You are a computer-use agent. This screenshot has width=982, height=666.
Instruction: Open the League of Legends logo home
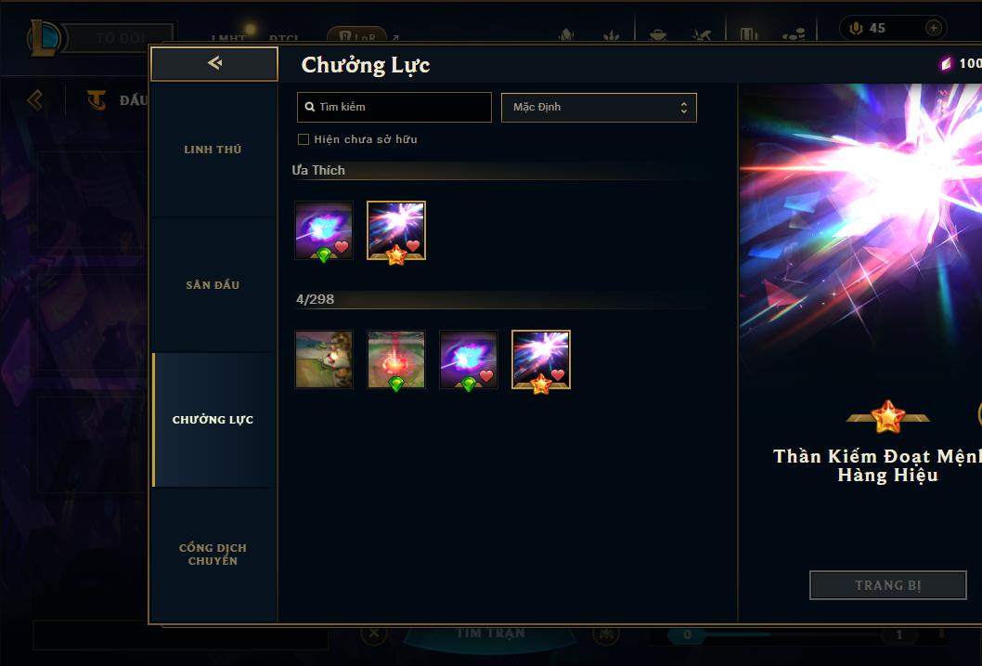pyautogui.click(x=45, y=37)
